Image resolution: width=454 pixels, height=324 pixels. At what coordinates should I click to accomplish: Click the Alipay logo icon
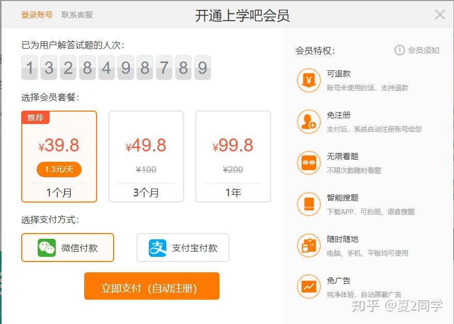[158, 248]
